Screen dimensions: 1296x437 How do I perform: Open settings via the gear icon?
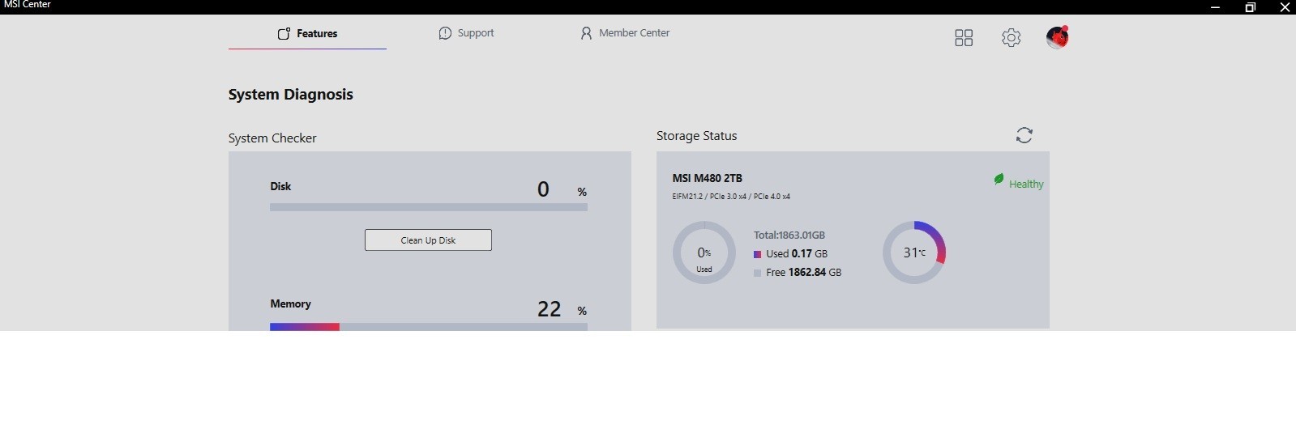(1011, 38)
